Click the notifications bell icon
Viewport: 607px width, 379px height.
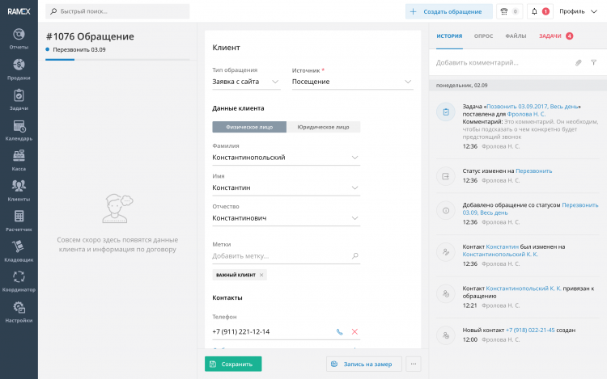tap(534, 11)
